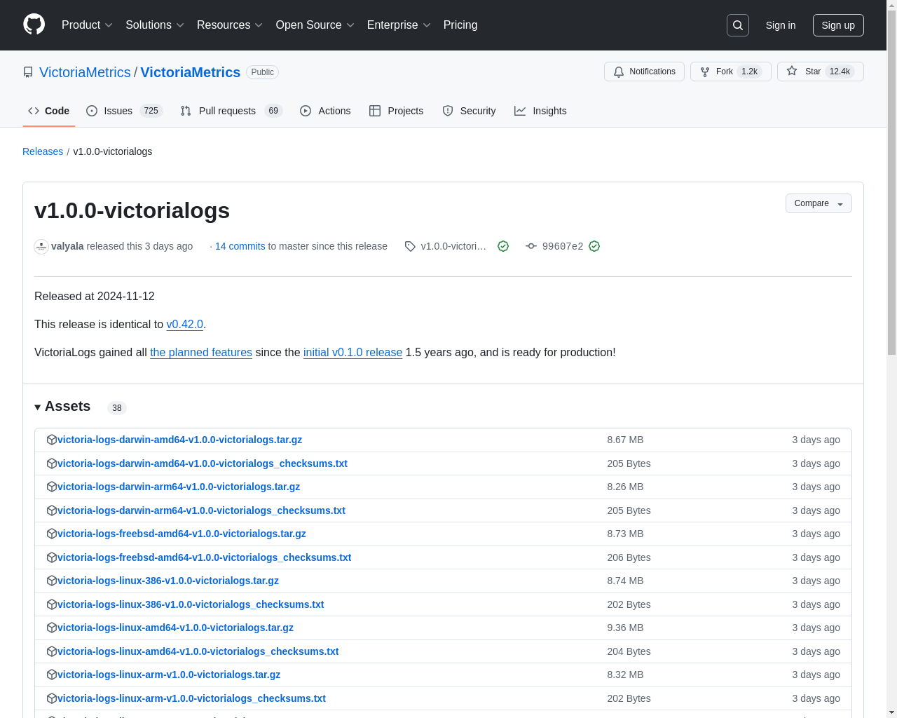Open the commit hash 99607e2
The width and height of the screenshot is (897, 718).
point(563,246)
